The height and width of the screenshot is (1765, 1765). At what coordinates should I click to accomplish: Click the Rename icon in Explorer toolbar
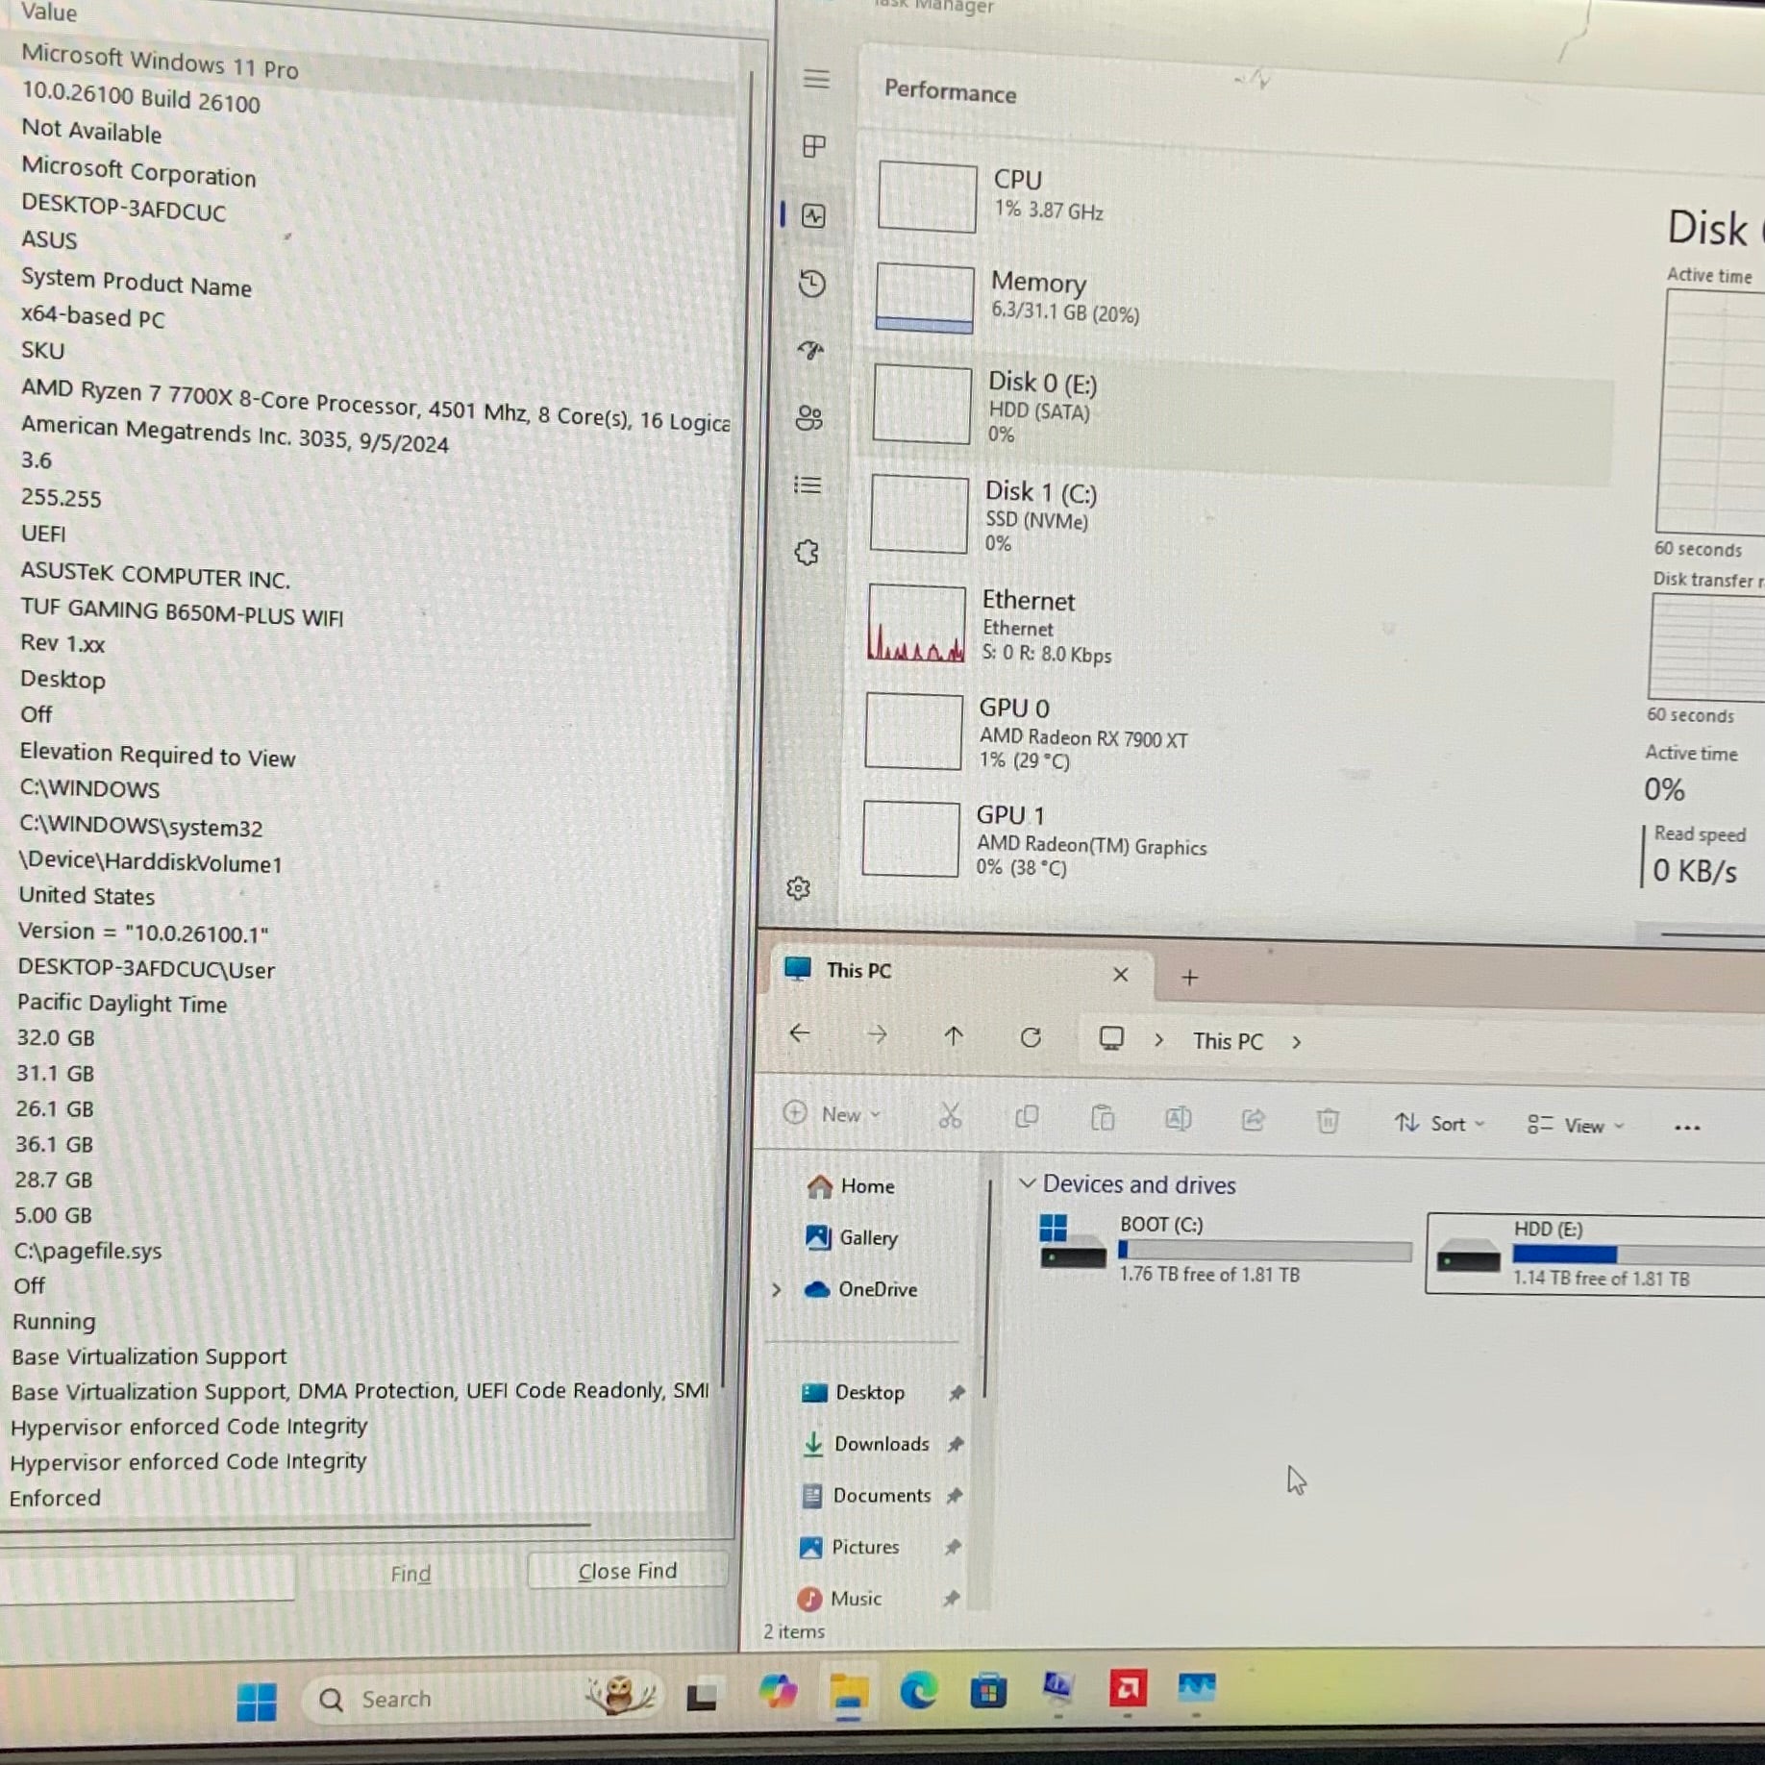pyautogui.click(x=1178, y=1118)
